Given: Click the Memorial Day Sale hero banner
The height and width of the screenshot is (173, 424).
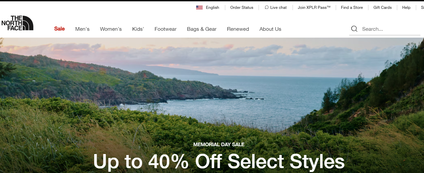Looking at the screenshot, I should [212, 105].
